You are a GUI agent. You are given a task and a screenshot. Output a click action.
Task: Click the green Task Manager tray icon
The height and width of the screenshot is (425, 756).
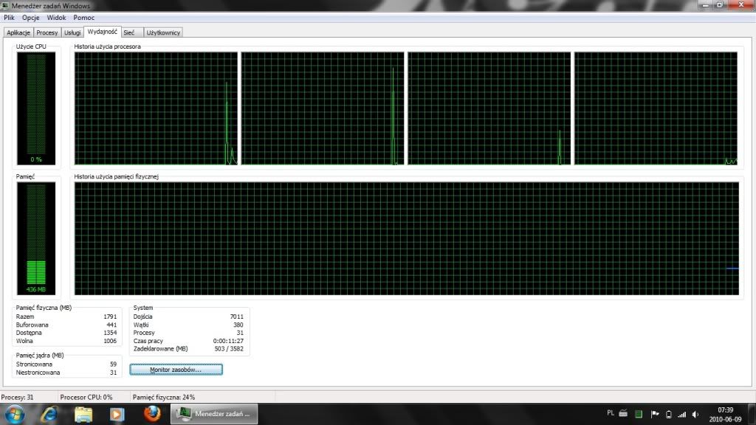pos(639,414)
